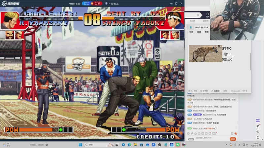The image size is (264, 148).
Task: Open the Notepad 查看 menu
Action: [207, 32]
